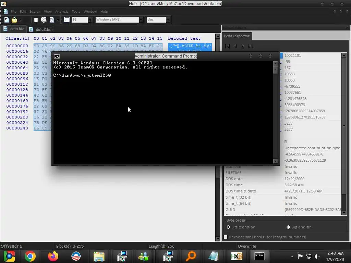
Task: Select Big endian byte order
Action: 299,227
